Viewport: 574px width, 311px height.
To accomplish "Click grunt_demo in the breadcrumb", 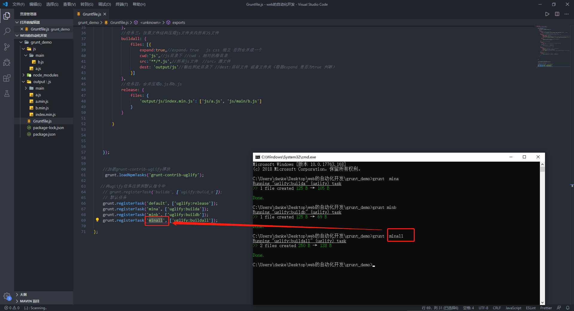I will click(88, 22).
